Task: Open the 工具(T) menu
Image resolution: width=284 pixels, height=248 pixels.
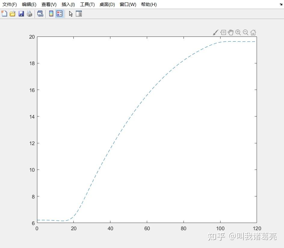Action: [x=88, y=5]
